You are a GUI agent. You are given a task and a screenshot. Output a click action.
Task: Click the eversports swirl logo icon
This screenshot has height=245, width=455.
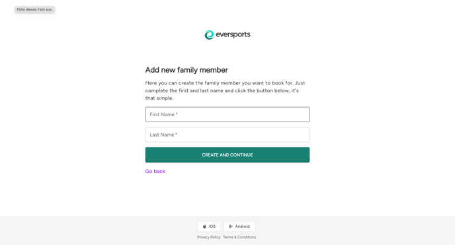209,35
